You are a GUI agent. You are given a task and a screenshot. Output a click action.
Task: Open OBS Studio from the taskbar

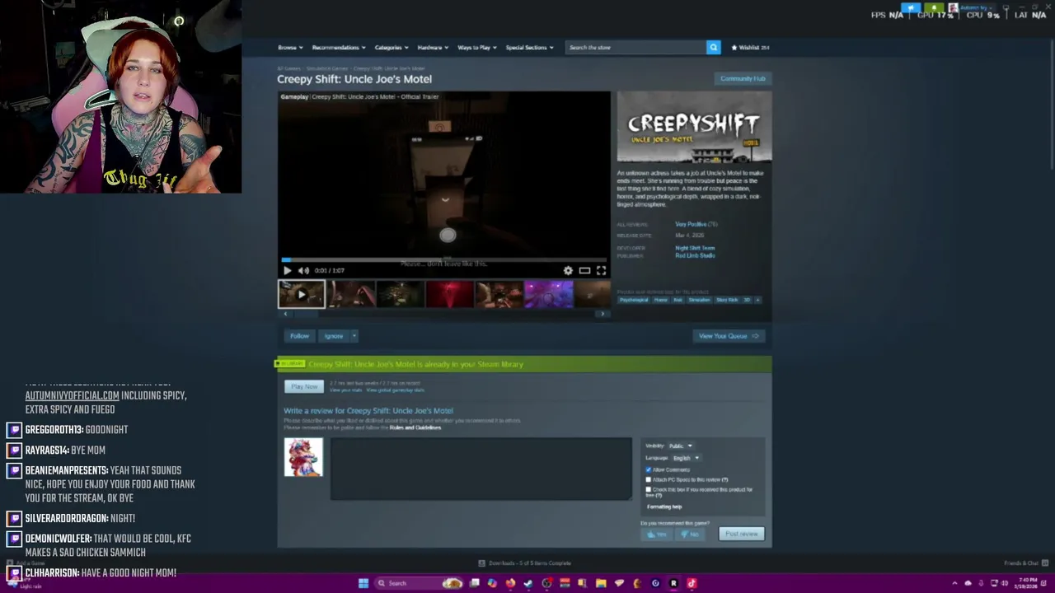coord(546,583)
